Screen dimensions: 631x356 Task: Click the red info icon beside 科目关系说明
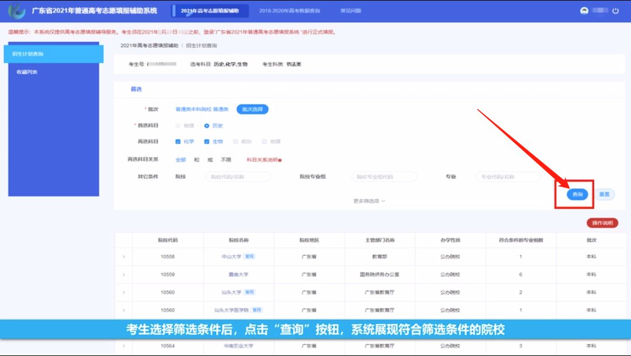[x=280, y=160]
